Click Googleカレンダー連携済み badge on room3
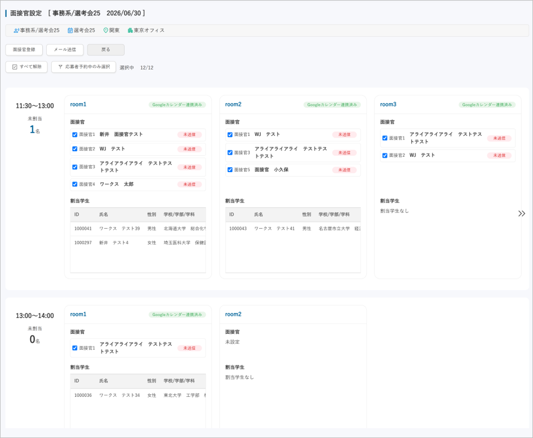The width and height of the screenshot is (533, 438). [487, 105]
